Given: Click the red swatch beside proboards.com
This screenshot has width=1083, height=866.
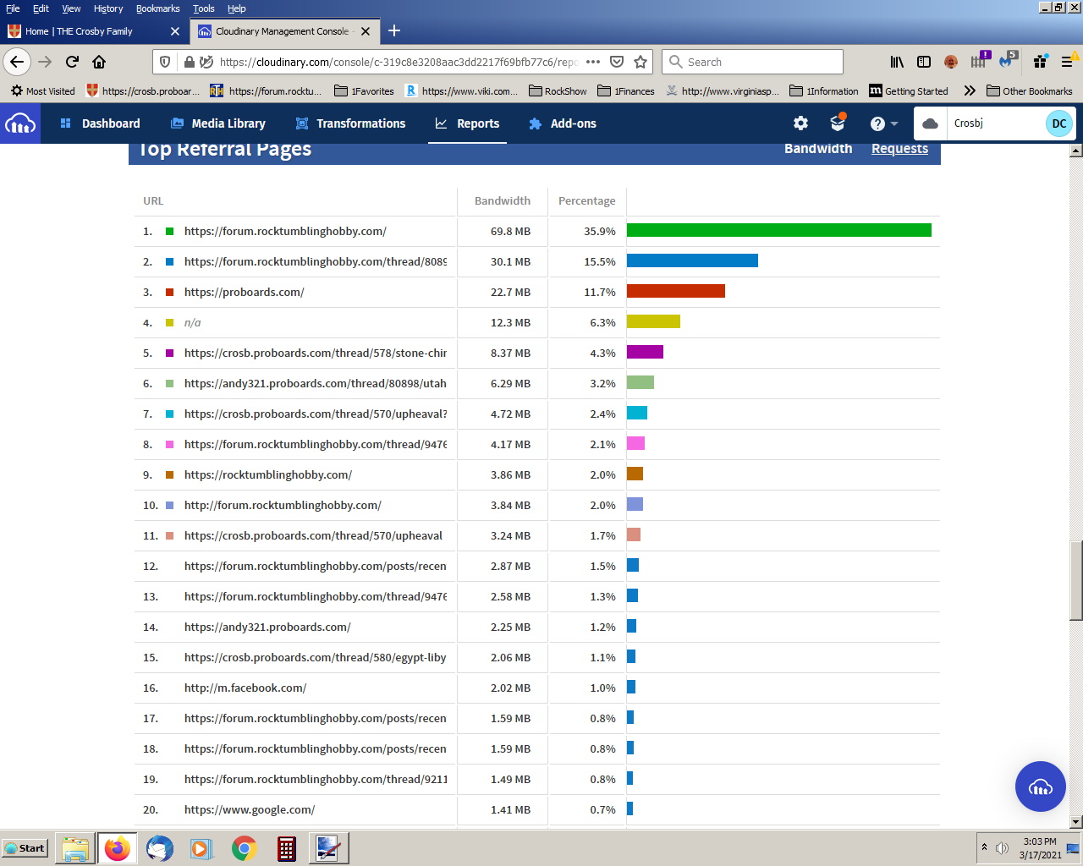Looking at the screenshot, I should coord(169,292).
